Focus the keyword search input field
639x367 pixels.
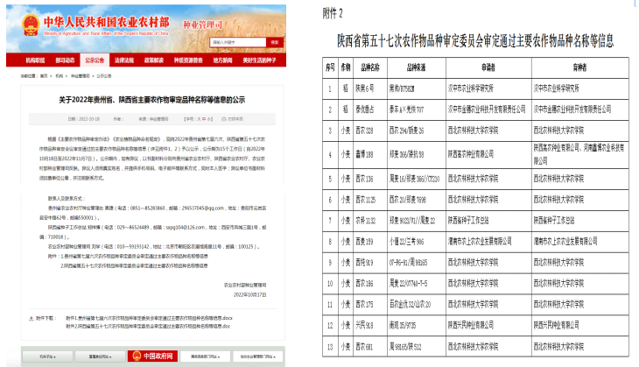pyautogui.click(x=238, y=42)
